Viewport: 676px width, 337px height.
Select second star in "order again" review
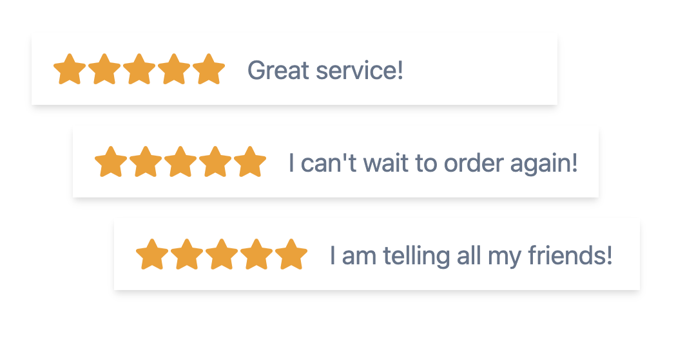click(x=146, y=162)
